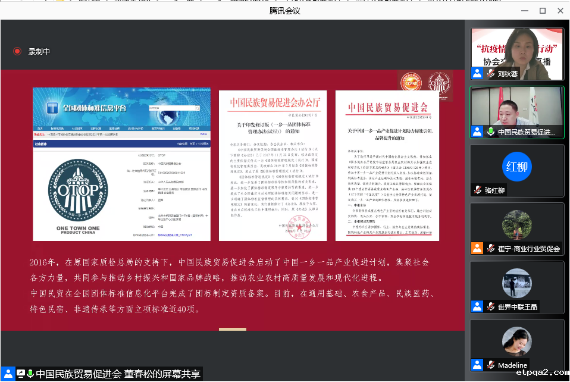Image resolution: width=570 pixels, height=382 pixels.
Task: Click muted microphone icon beside 骆红柳
Action: 477,190
